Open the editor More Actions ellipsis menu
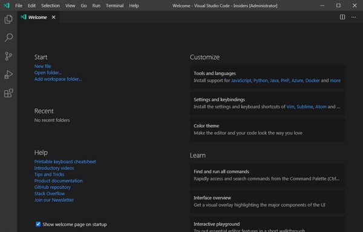The image size is (363, 232). pos(353,17)
